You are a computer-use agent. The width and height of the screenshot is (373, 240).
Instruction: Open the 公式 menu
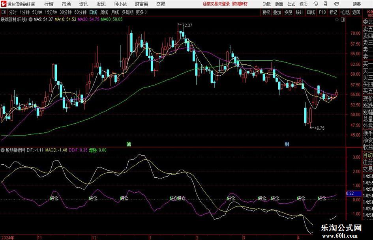291,4
